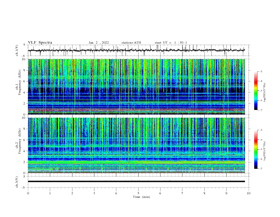This screenshot has height=217, width=280.
Task: Click the "-5" label on ch.1 colorbar
Action: [x=261, y=91]
